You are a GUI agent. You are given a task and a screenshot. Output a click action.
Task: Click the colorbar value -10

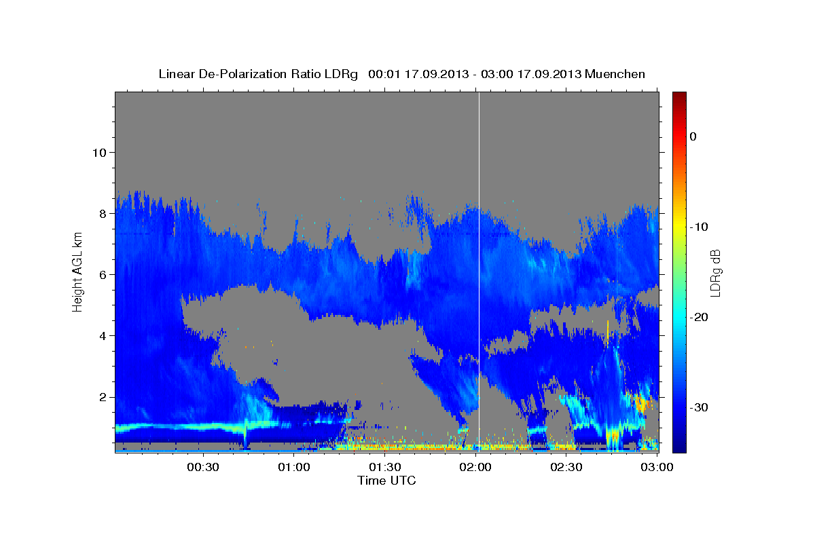698,227
